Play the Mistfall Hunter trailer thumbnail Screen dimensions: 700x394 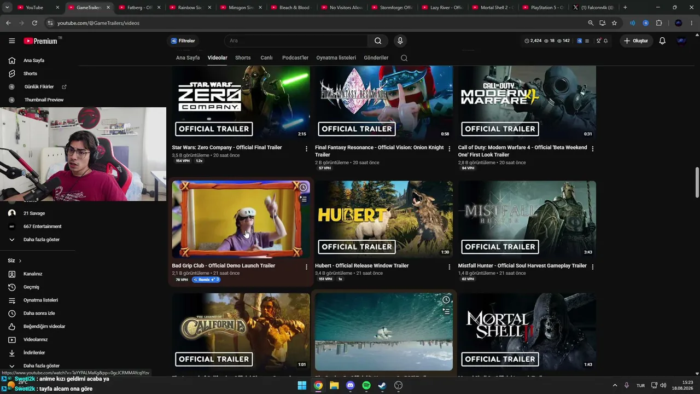pos(527,219)
